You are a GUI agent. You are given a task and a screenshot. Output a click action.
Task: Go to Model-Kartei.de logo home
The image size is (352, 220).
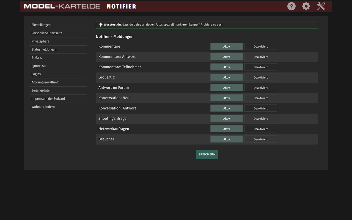pos(62,6)
